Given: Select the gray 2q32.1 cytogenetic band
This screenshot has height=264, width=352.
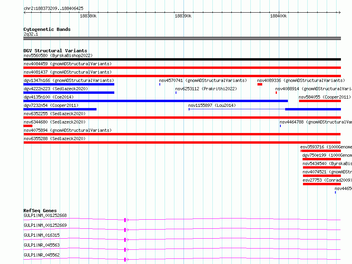Looking at the screenshot, I should pos(182,38).
